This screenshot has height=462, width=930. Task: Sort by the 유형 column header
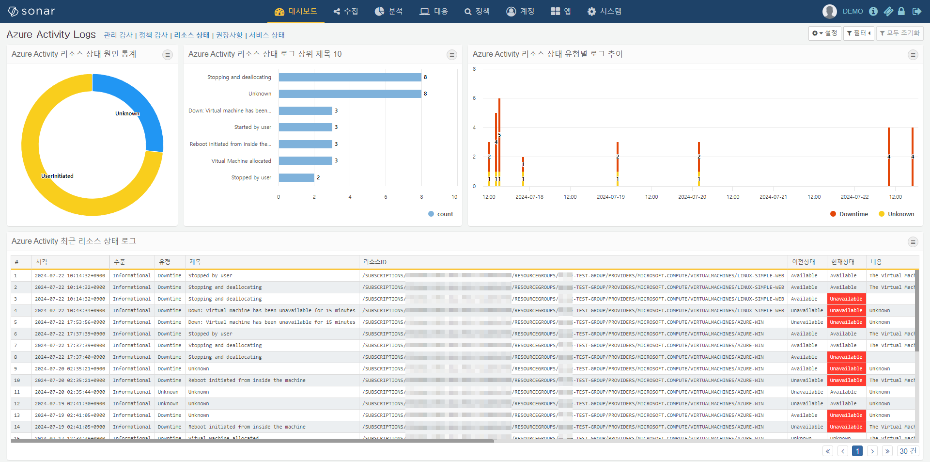170,262
